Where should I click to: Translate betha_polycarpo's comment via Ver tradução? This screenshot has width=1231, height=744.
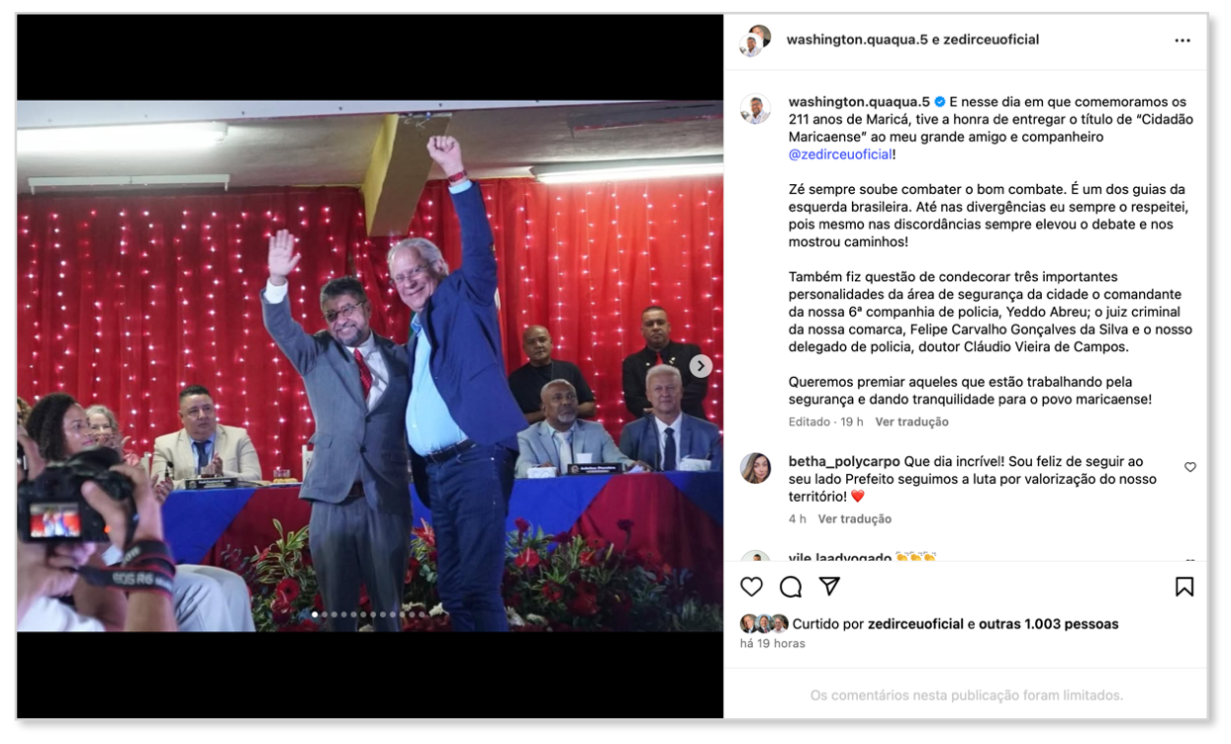click(855, 518)
